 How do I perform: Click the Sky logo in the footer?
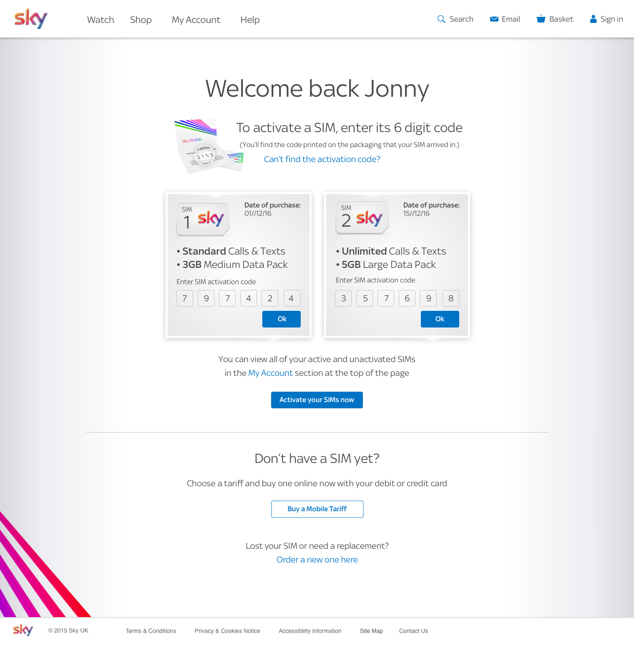[23, 630]
